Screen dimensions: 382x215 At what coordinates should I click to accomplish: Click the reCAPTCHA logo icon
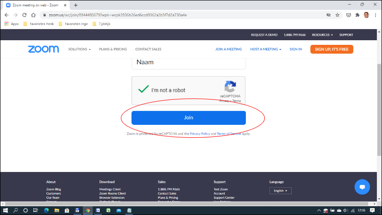coord(230,86)
